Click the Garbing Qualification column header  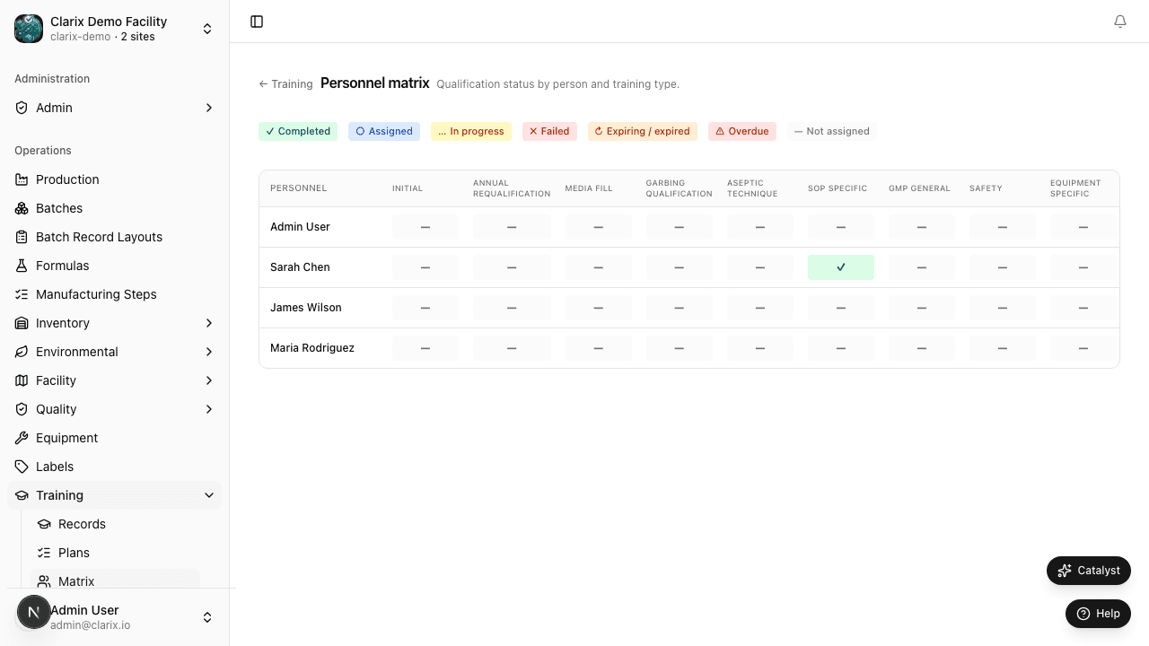click(679, 188)
